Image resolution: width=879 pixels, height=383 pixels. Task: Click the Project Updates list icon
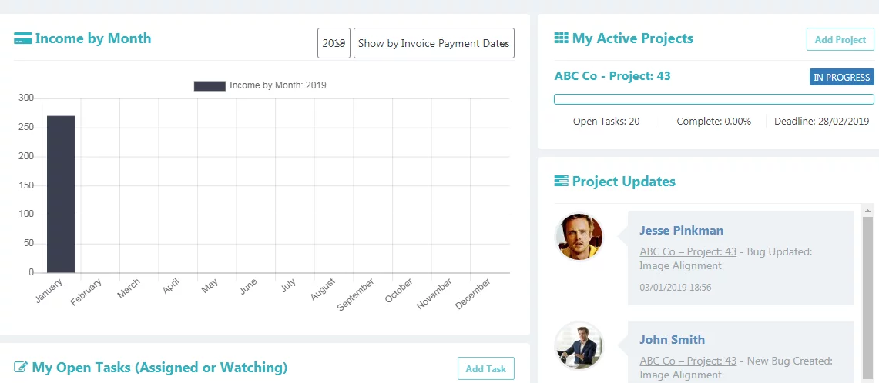point(561,182)
